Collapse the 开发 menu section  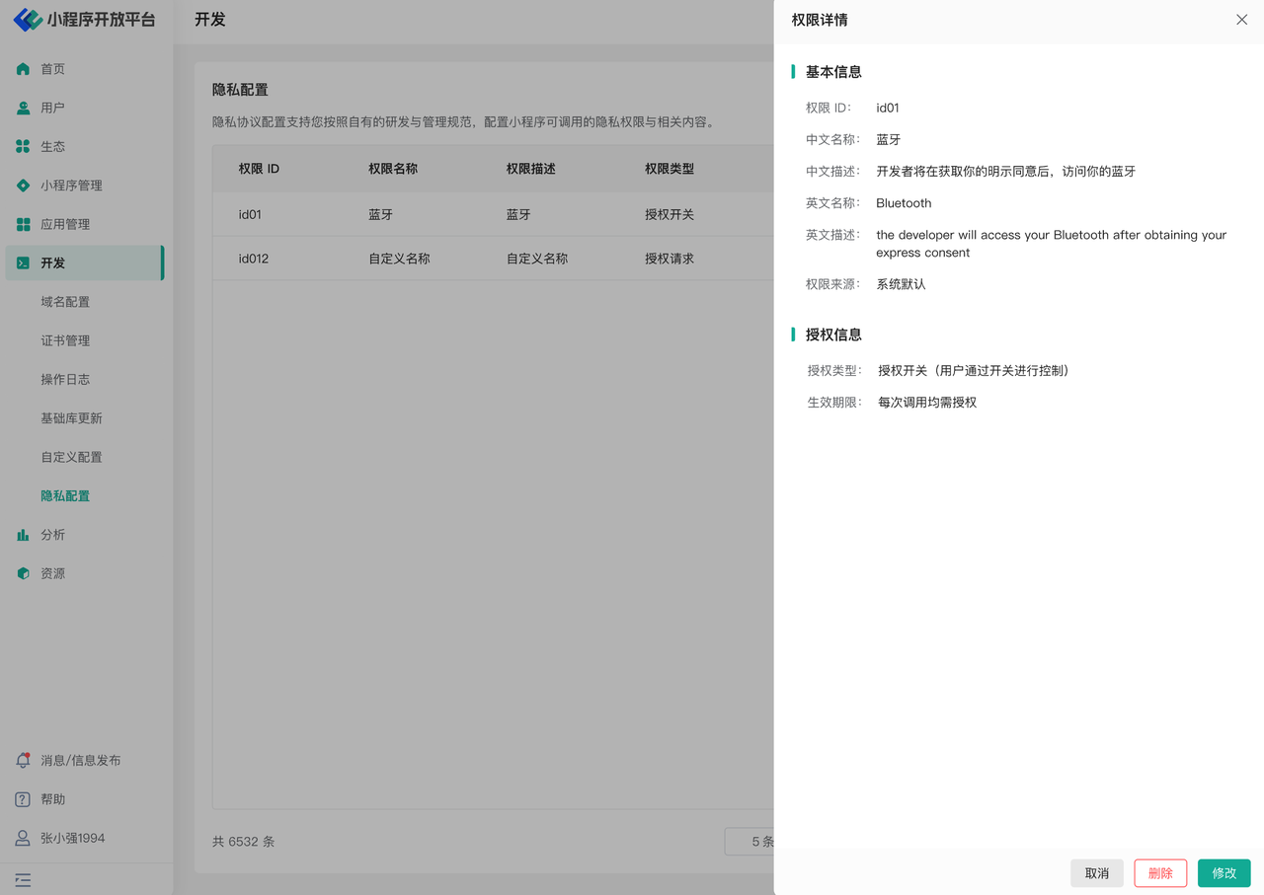tap(84, 263)
